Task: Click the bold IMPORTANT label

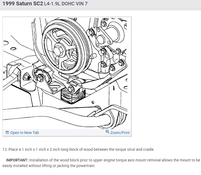Action: point(17,160)
